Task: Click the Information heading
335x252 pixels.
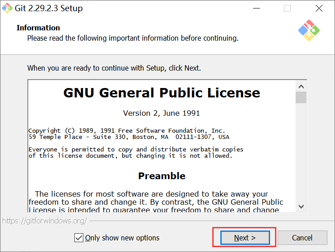Action: [38, 28]
